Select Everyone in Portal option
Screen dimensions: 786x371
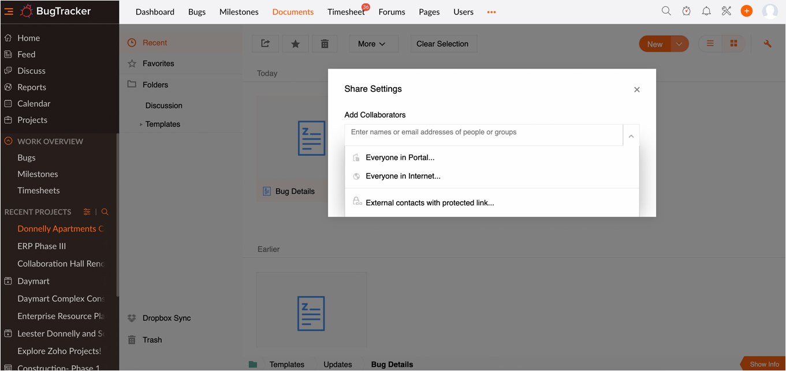(400, 158)
